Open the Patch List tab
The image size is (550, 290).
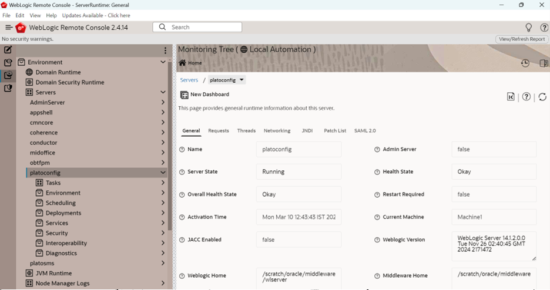click(335, 131)
